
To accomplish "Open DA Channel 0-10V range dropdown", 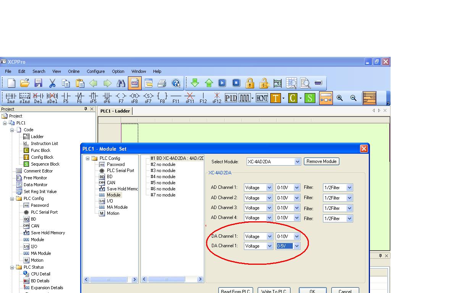I will 297,237.
